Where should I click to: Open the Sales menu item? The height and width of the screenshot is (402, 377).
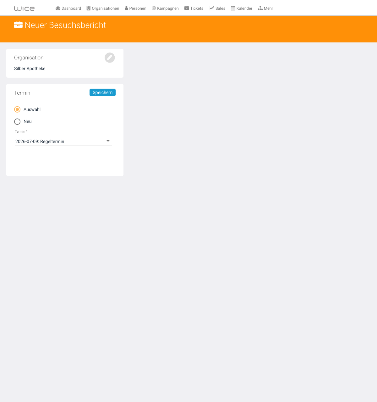click(x=217, y=8)
